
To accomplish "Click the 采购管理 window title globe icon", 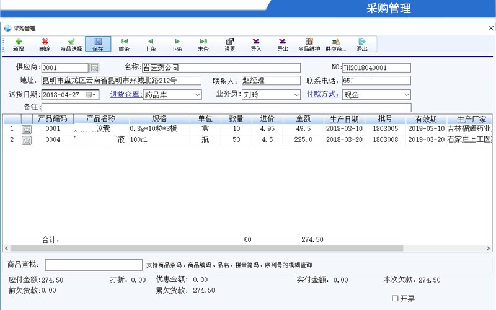I will [7, 29].
